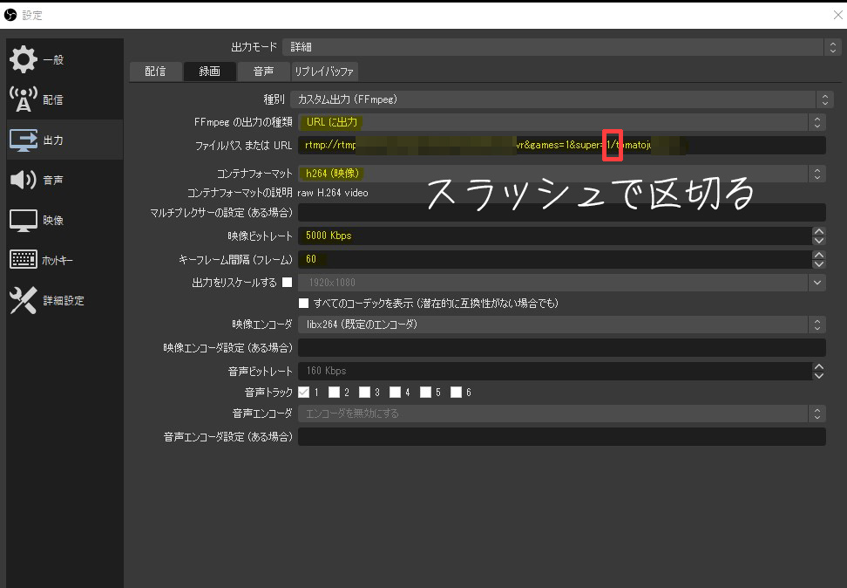The height and width of the screenshot is (588, 847).
Task: Open 詳細設定 (Advanced) tools icon settings
Action: [24, 300]
